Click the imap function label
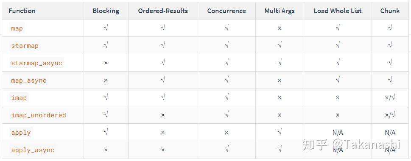411x161 pixels. (19, 97)
